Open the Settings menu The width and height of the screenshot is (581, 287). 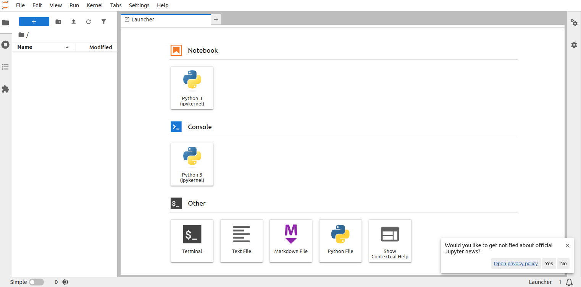[139, 5]
